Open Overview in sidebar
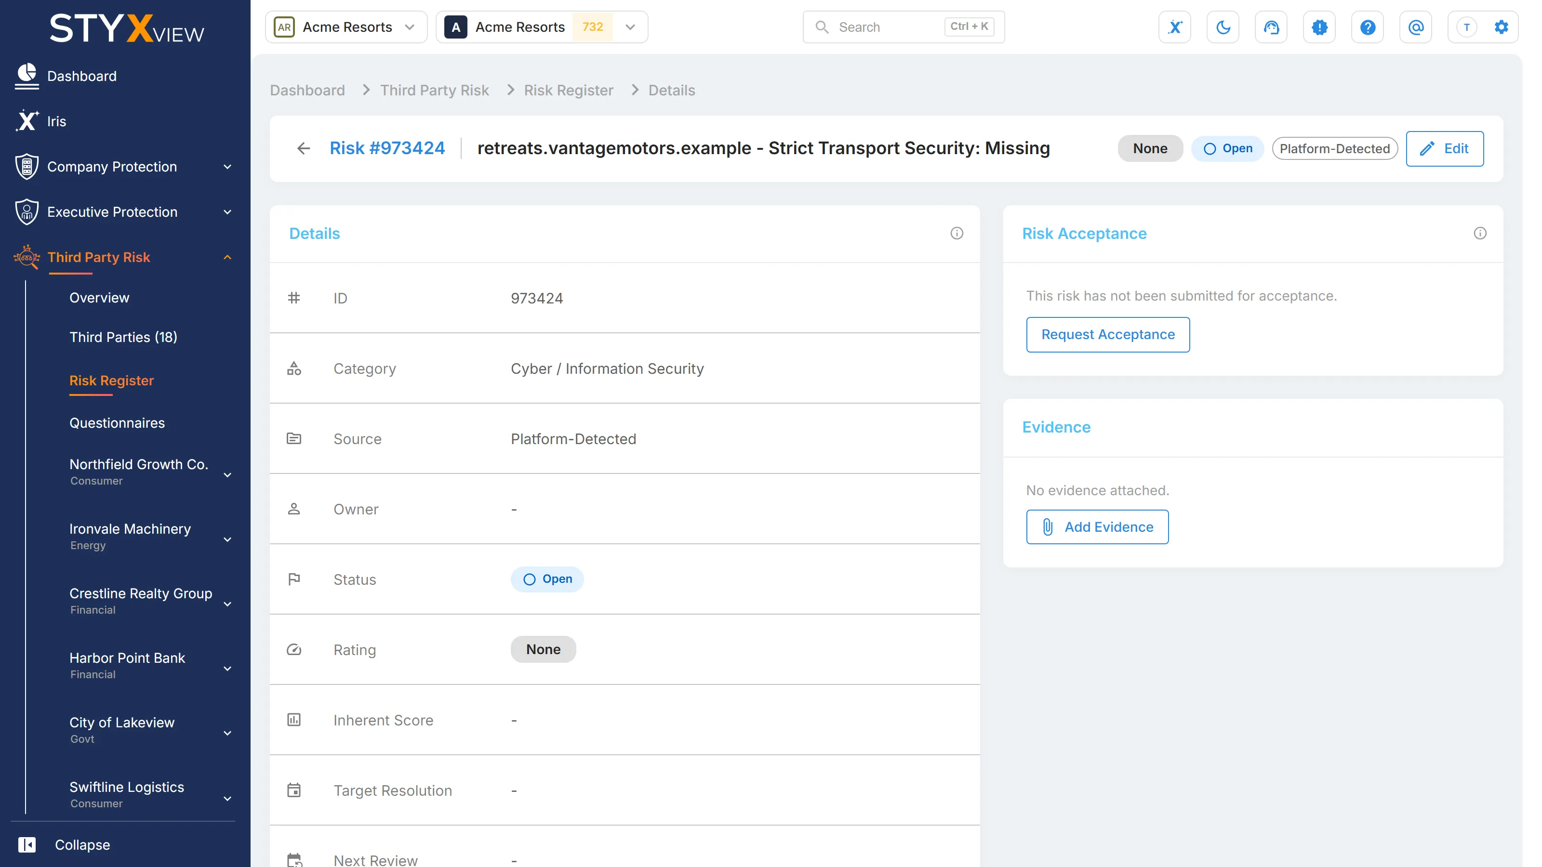1542x867 pixels. point(99,297)
